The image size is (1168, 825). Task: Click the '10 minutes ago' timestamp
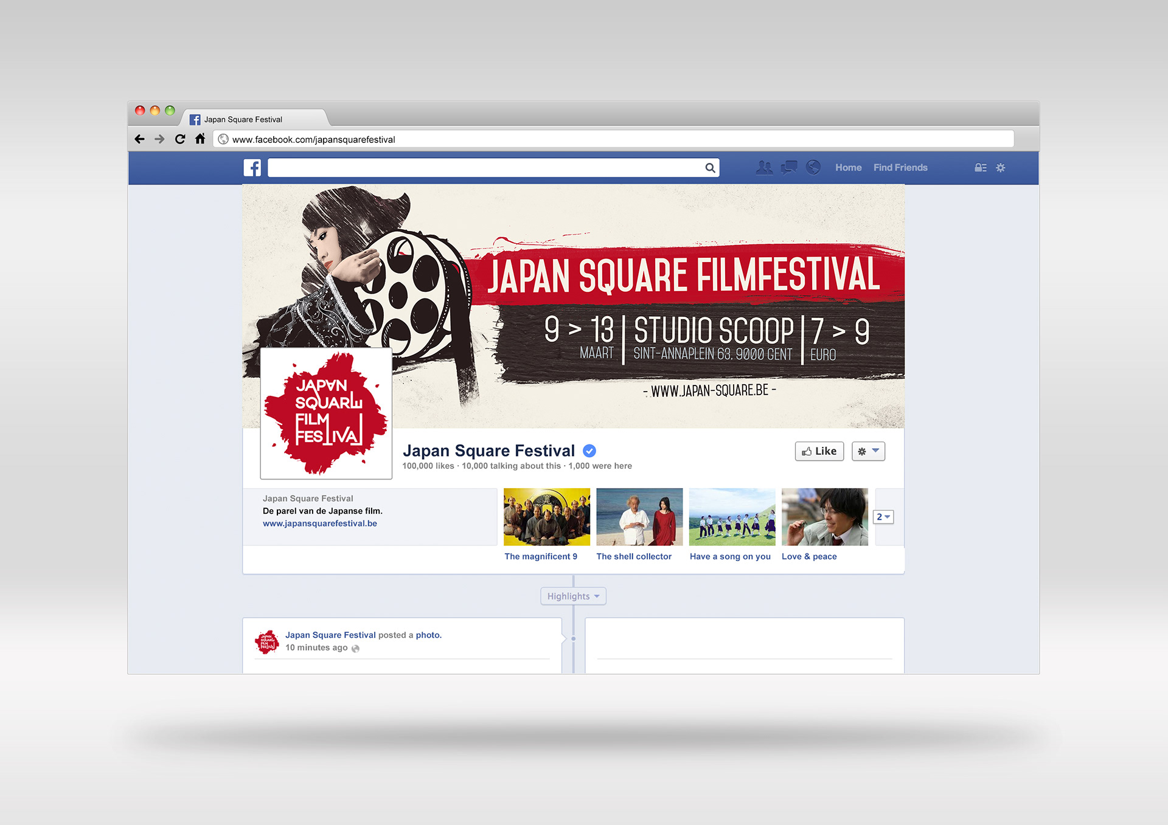(x=316, y=648)
